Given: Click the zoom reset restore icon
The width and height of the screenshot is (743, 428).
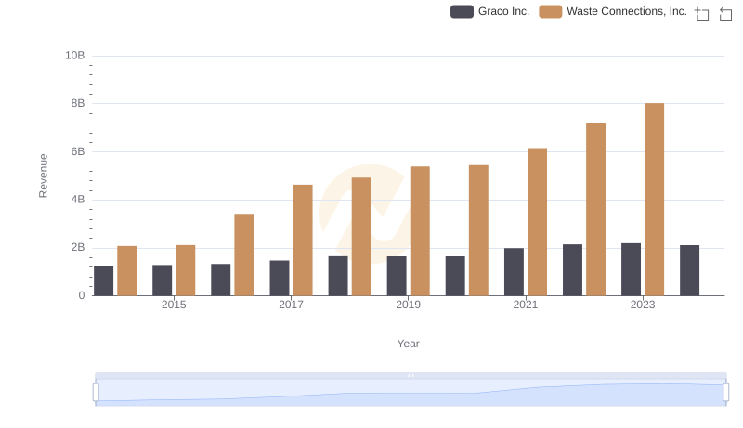Looking at the screenshot, I should click(x=725, y=14).
